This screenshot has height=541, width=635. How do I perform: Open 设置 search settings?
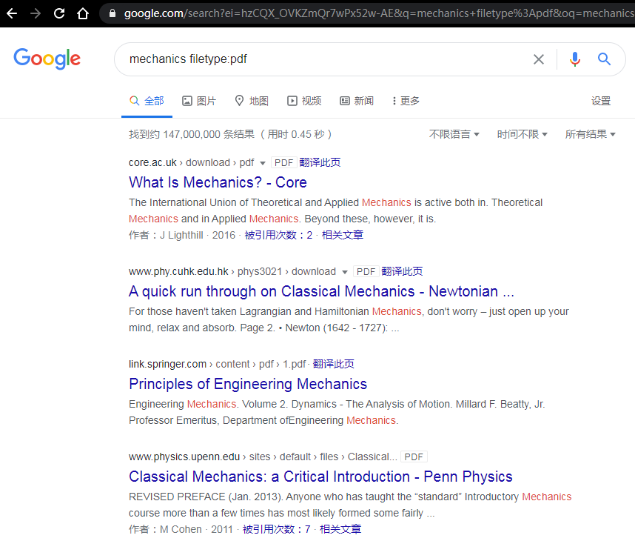point(600,101)
